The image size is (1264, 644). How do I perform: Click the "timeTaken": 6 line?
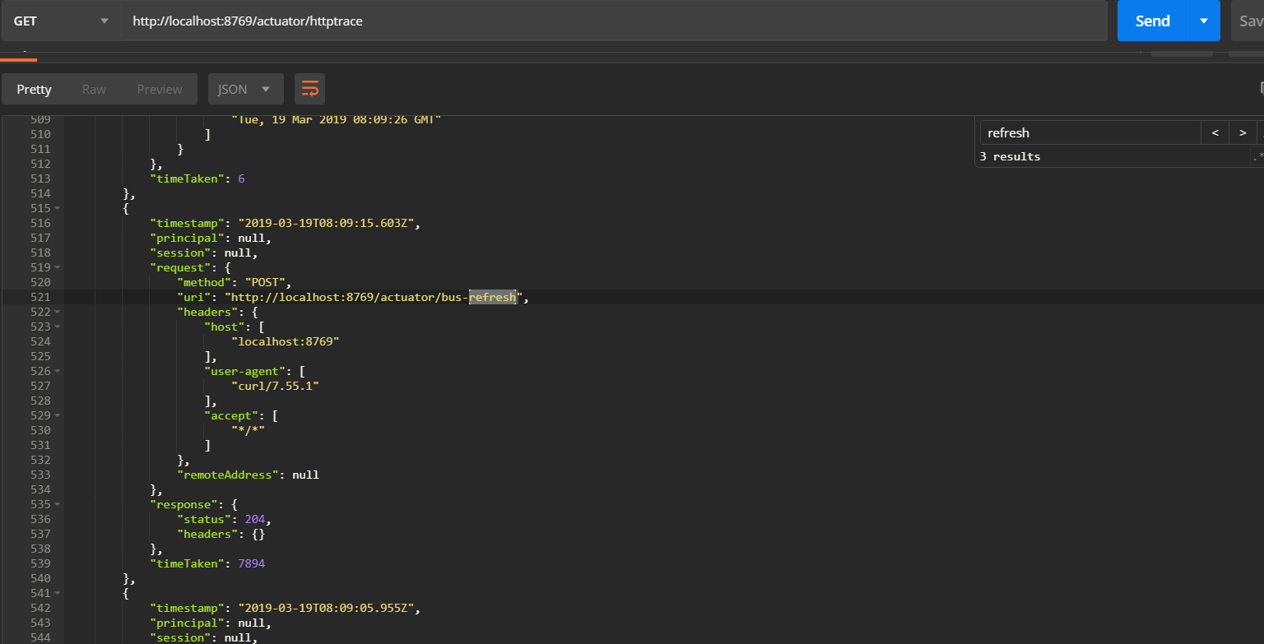point(197,178)
